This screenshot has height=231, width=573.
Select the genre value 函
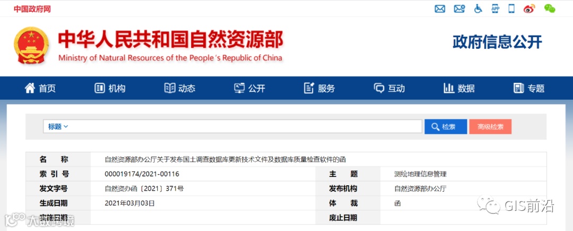397,203
